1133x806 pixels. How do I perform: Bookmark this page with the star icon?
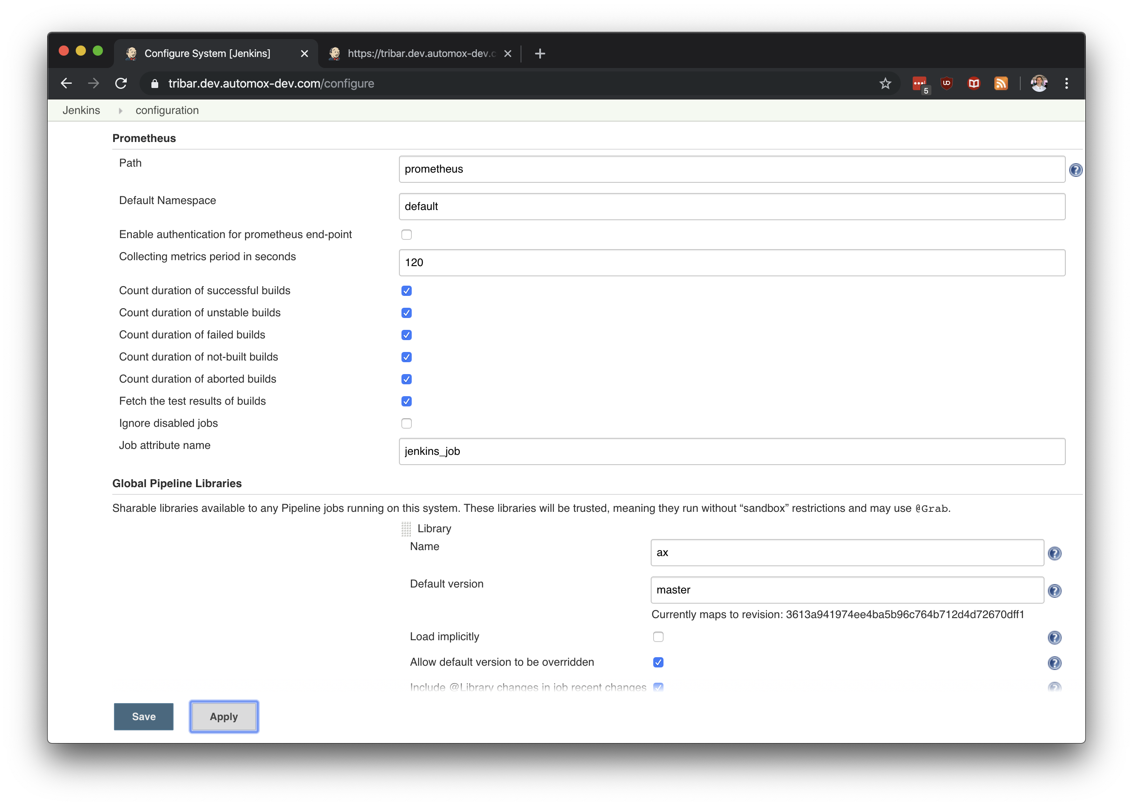(885, 83)
